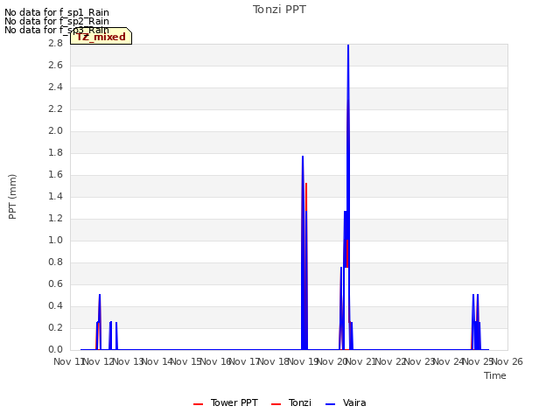560x420 pixels.
Task: Click the TZ_mixed annotation label
Action: point(101,37)
